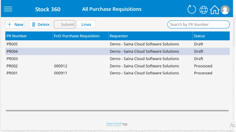
Task: Click the PR Number column header
Action: point(29,36)
